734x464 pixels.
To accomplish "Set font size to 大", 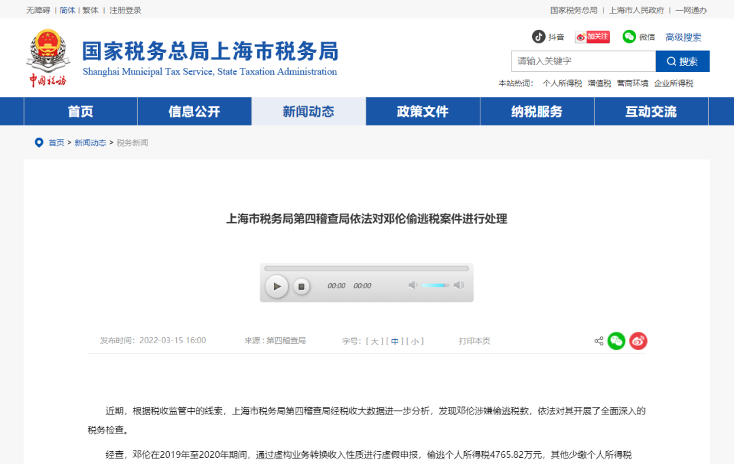I will (374, 342).
